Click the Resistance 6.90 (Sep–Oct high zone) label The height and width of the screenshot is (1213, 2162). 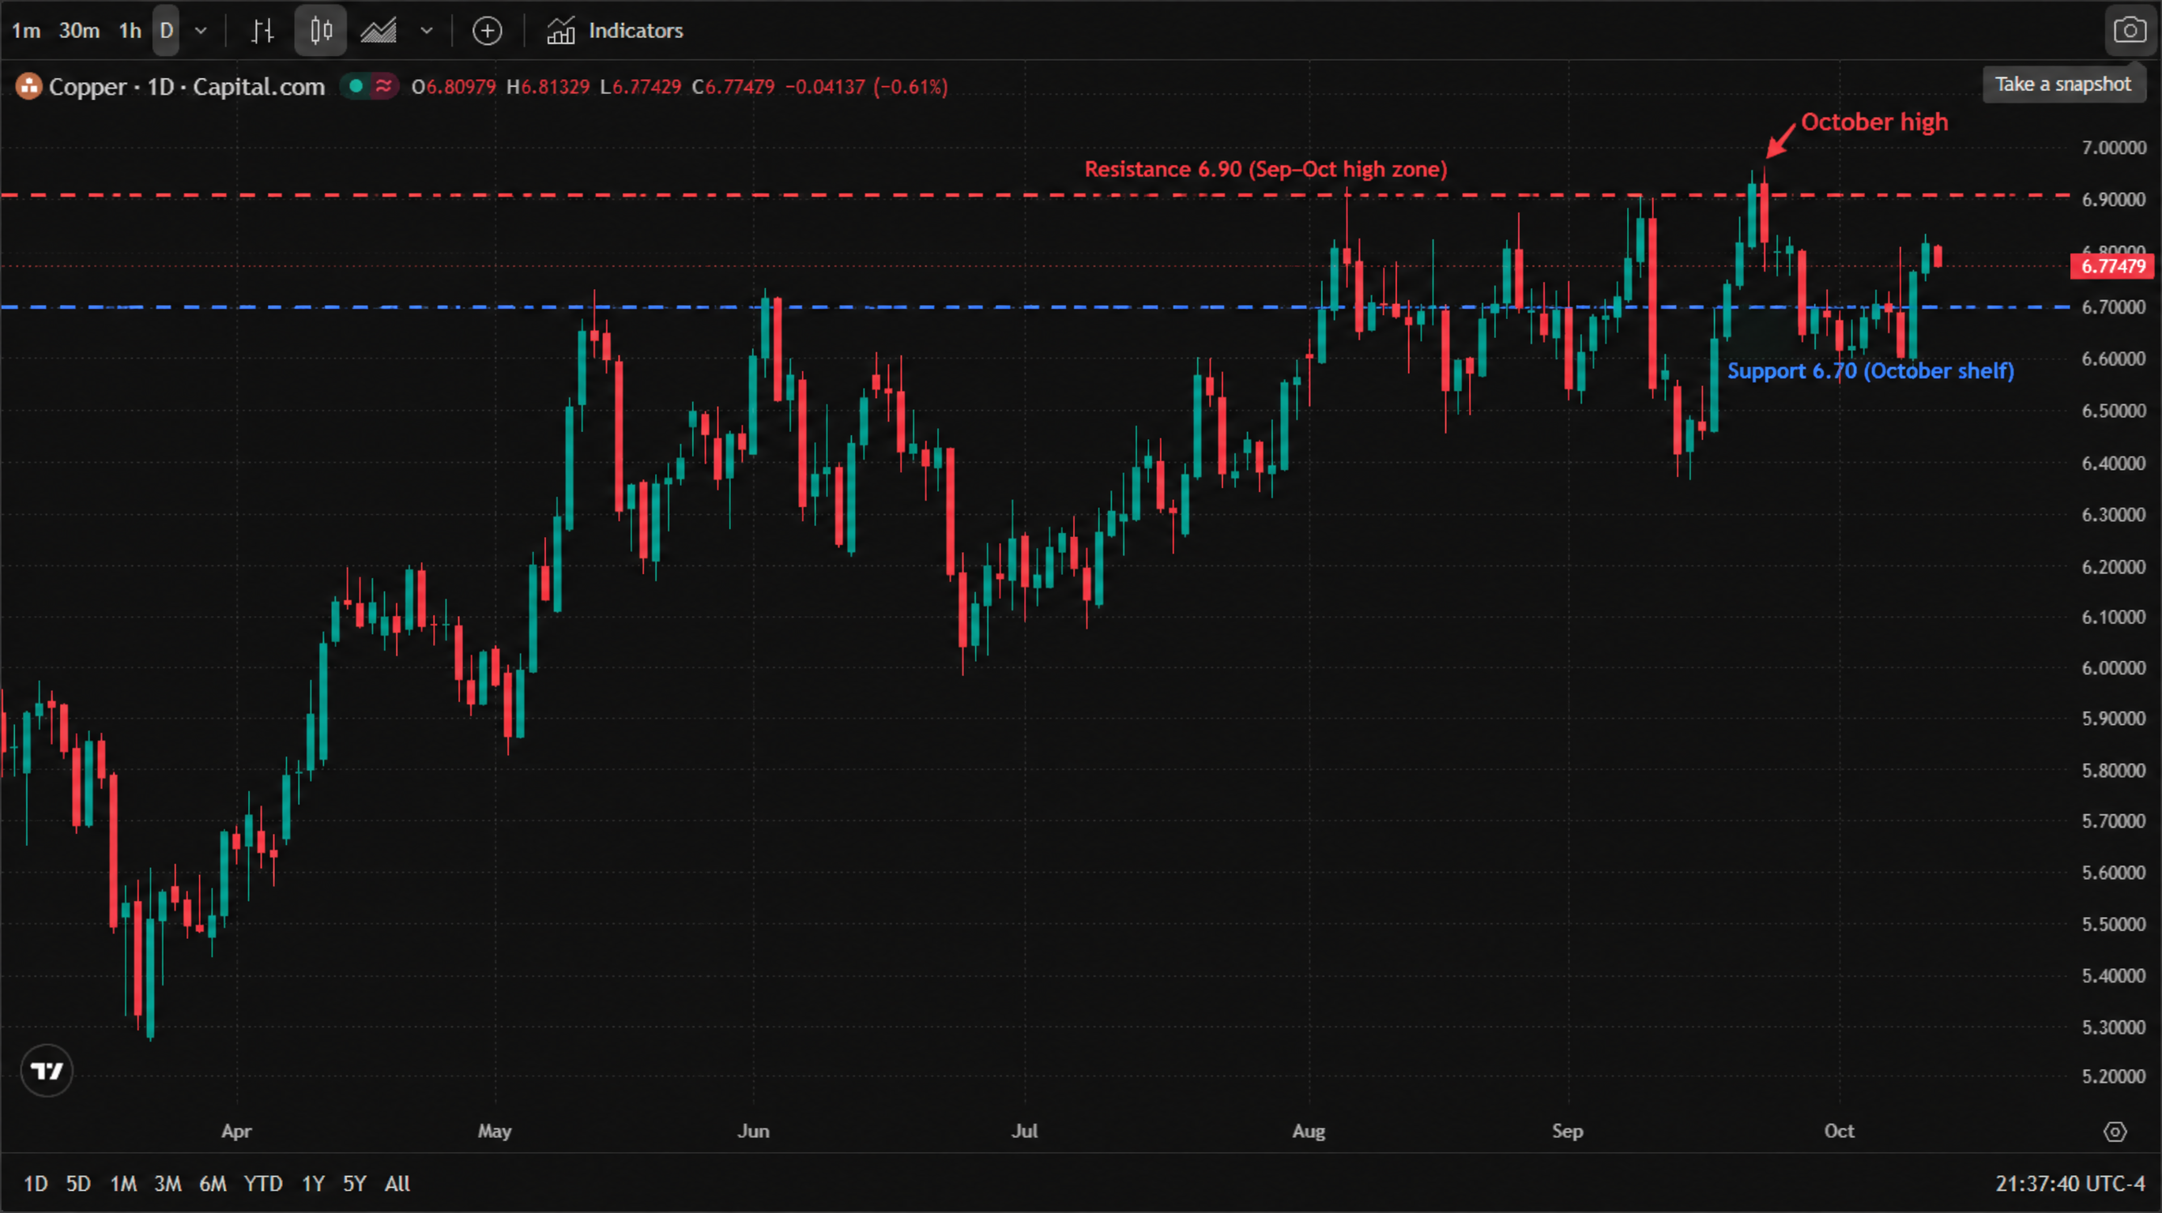point(1266,170)
